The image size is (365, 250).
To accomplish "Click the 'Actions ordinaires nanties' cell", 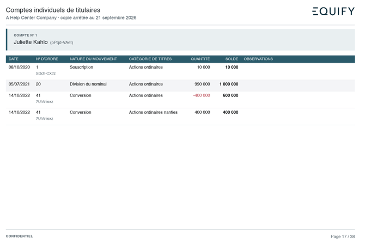I will coord(154,112).
